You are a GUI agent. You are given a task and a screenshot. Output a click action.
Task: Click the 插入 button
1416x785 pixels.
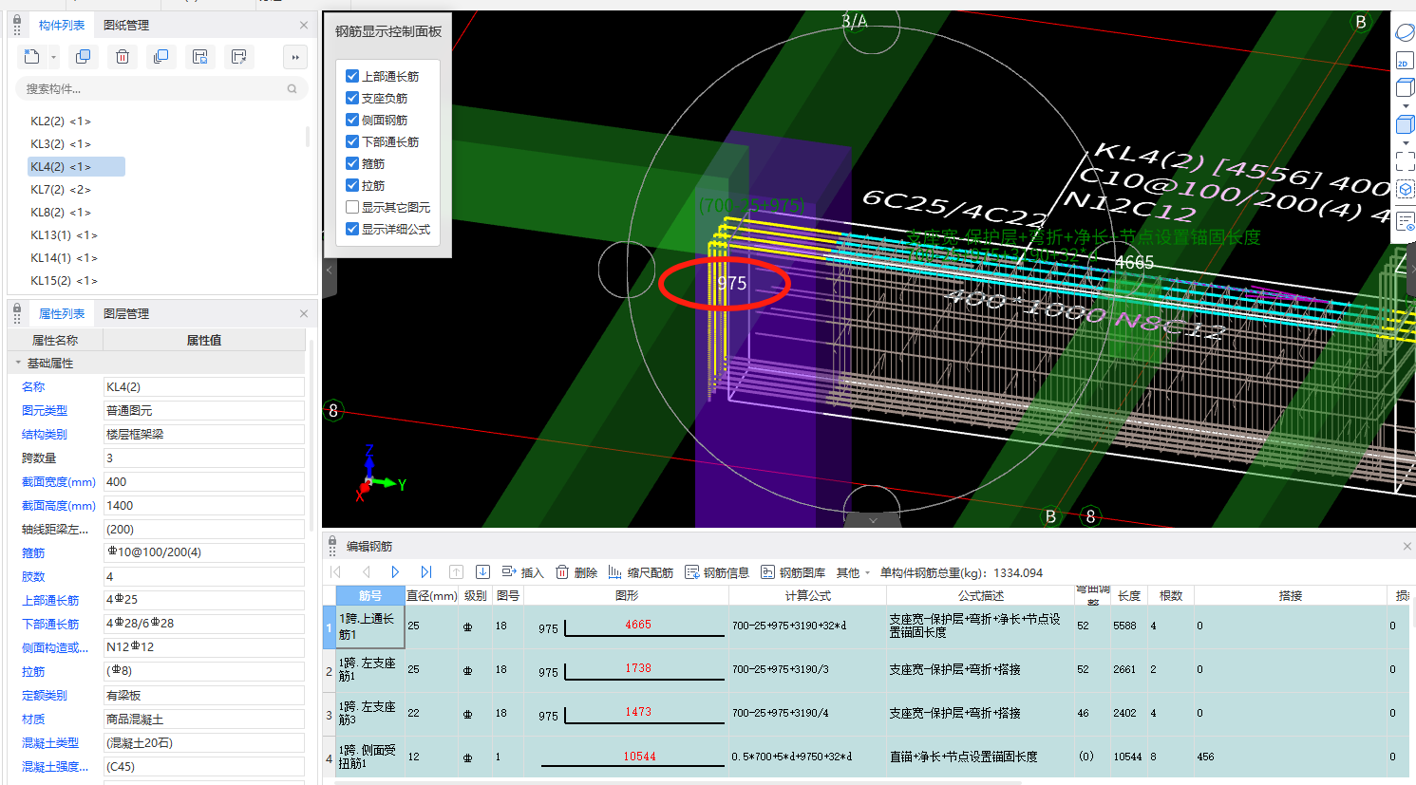click(x=522, y=572)
